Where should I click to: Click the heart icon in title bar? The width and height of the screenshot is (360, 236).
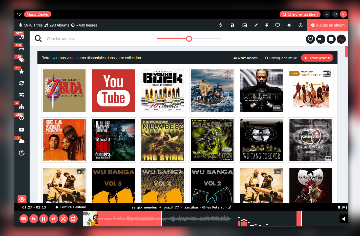(x=19, y=14)
